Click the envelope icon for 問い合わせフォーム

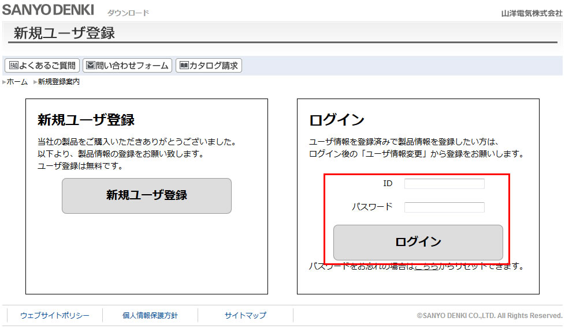click(x=90, y=66)
